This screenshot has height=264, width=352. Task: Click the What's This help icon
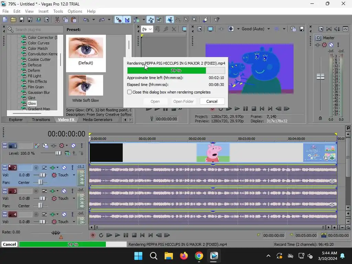click(217, 20)
